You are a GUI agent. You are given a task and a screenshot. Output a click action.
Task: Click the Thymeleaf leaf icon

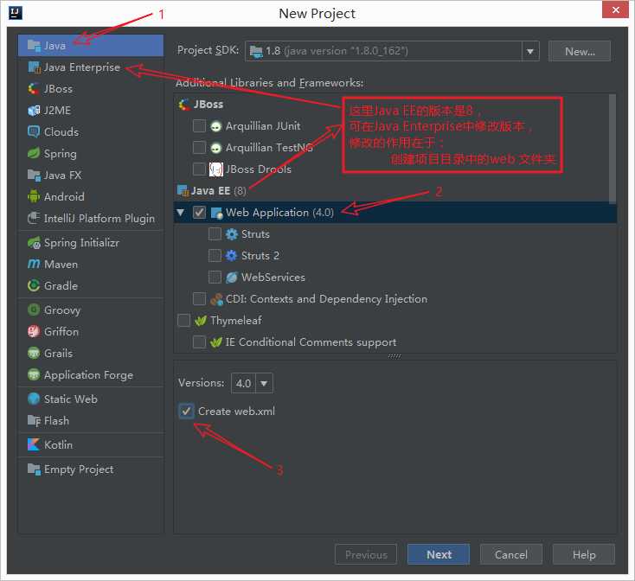click(201, 321)
